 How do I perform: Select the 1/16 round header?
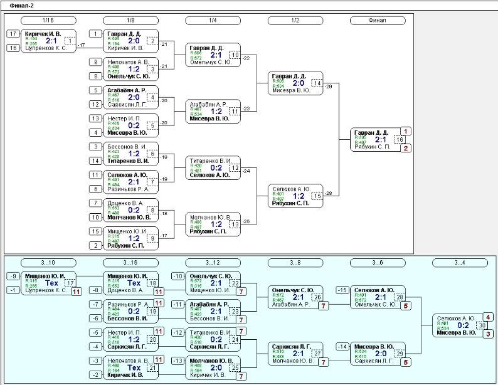[x=48, y=21]
